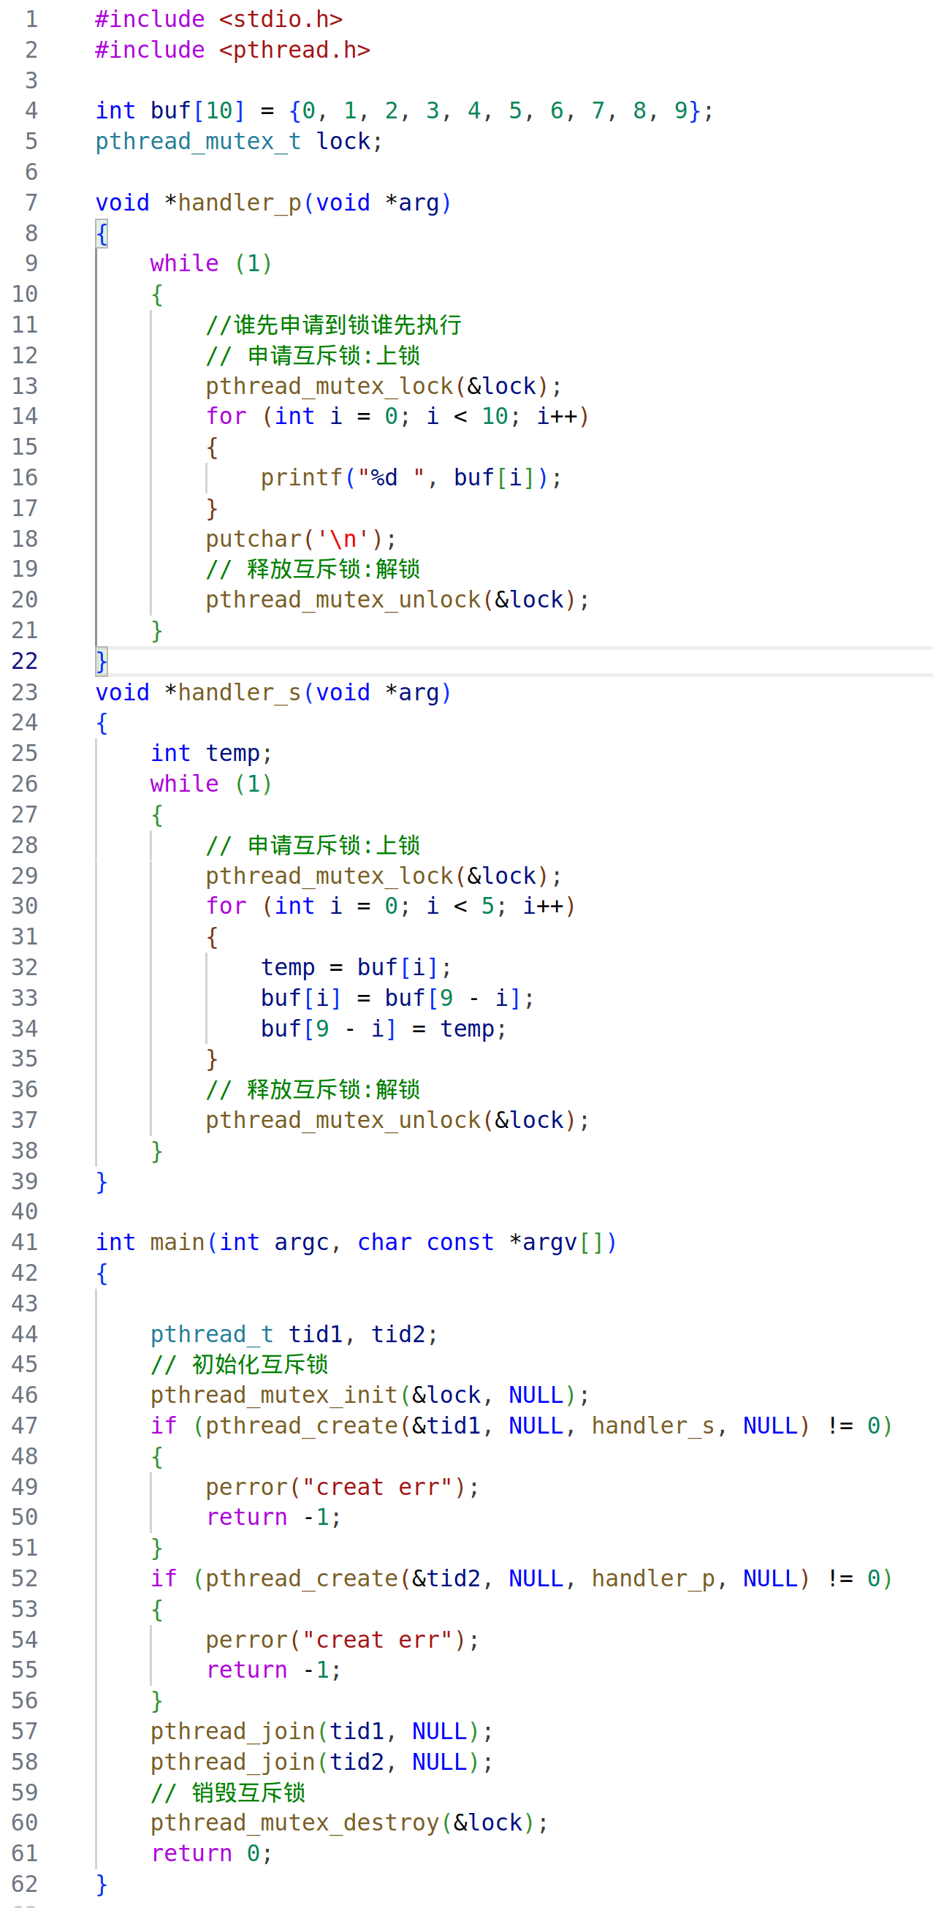The width and height of the screenshot is (933, 1908).
Task: Click line number 41 in the gutter
Action: [24, 1242]
